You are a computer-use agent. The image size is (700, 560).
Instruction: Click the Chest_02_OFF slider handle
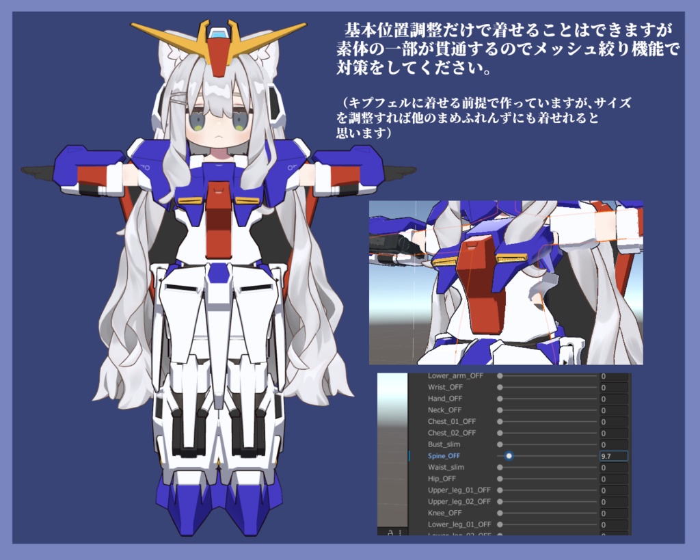click(500, 433)
